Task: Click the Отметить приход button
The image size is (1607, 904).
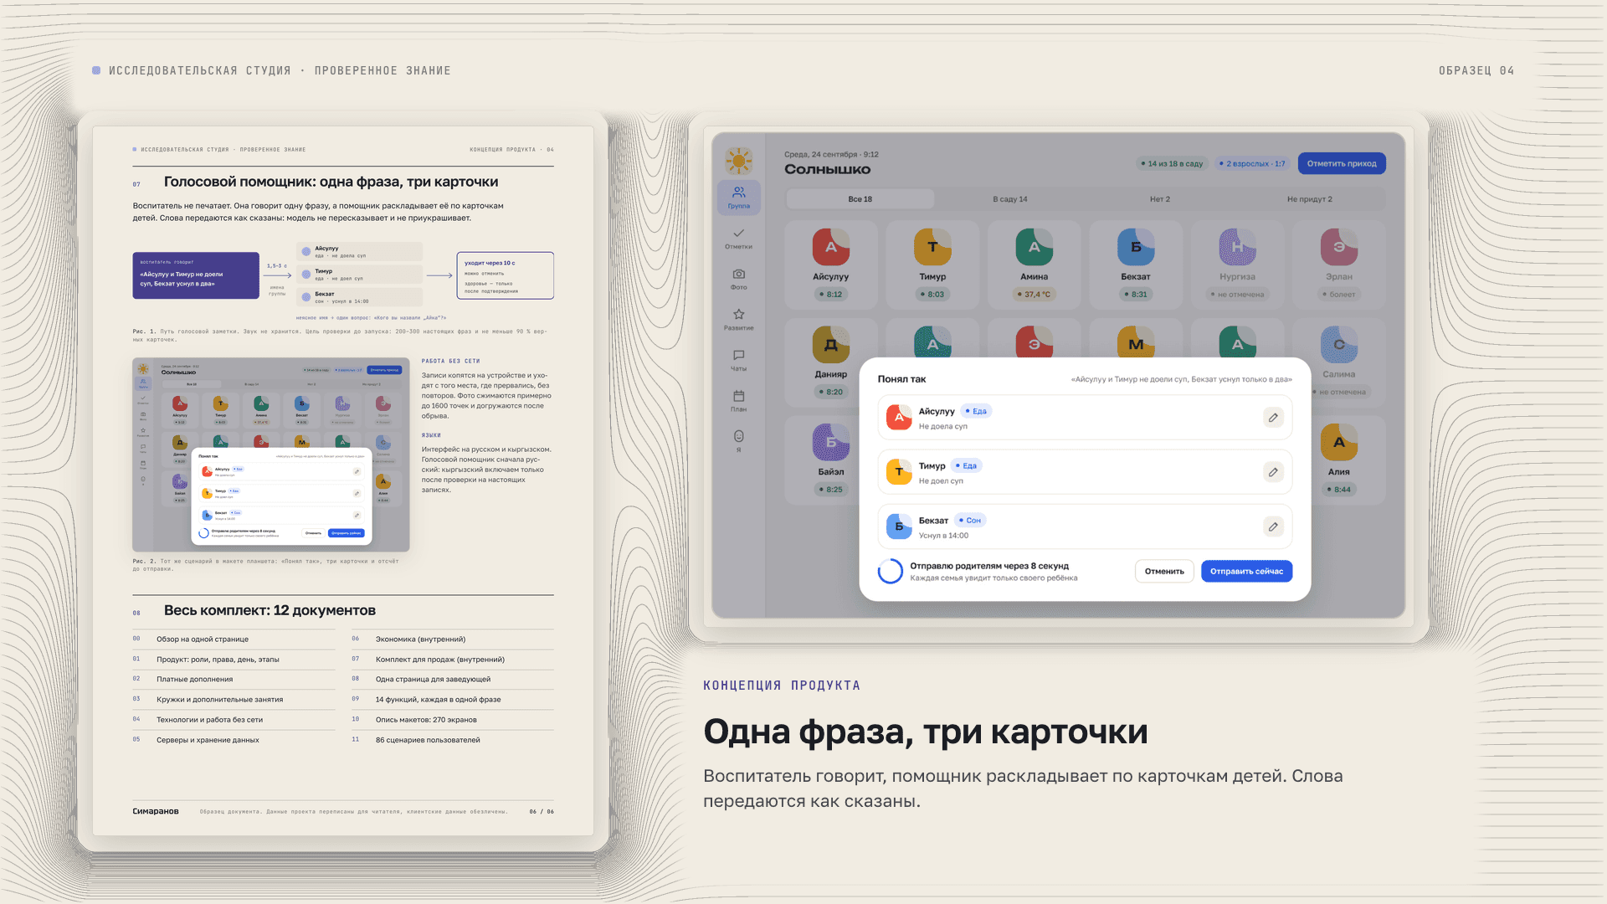Action: pyautogui.click(x=1342, y=163)
